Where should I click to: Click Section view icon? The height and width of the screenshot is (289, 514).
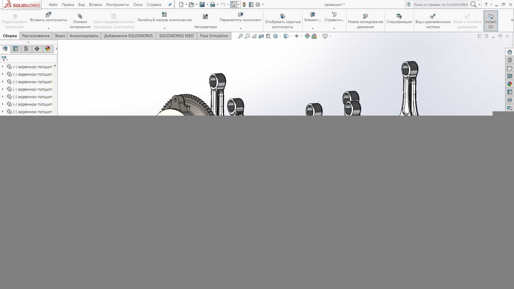click(261, 36)
